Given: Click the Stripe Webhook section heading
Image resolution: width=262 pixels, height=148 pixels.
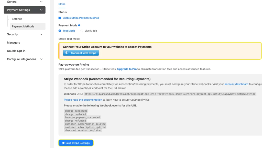Looking at the screenshot, I should (107, 79).
